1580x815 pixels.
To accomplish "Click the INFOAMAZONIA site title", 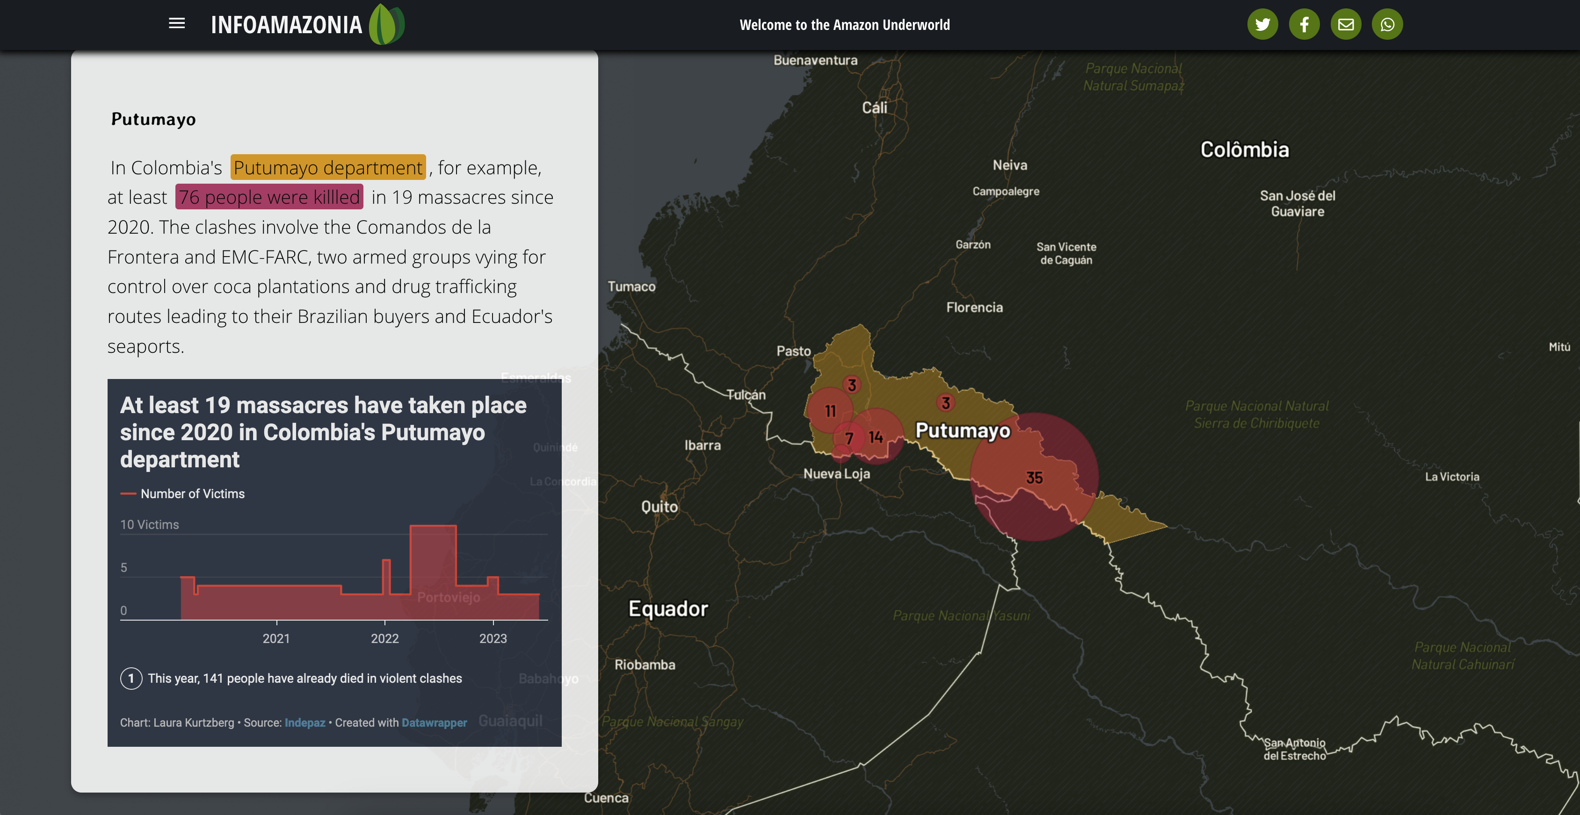I will click(286, 25).
